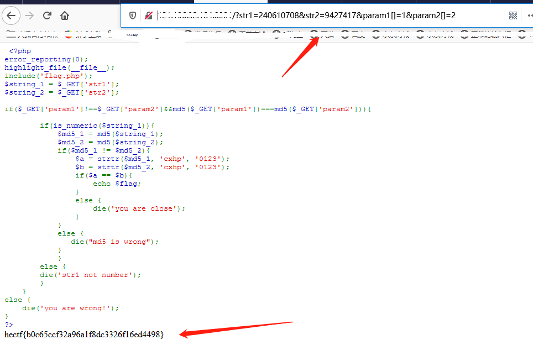533x350 pixels.
Task: Select the light-colored active browser tab
Action: 231,2
